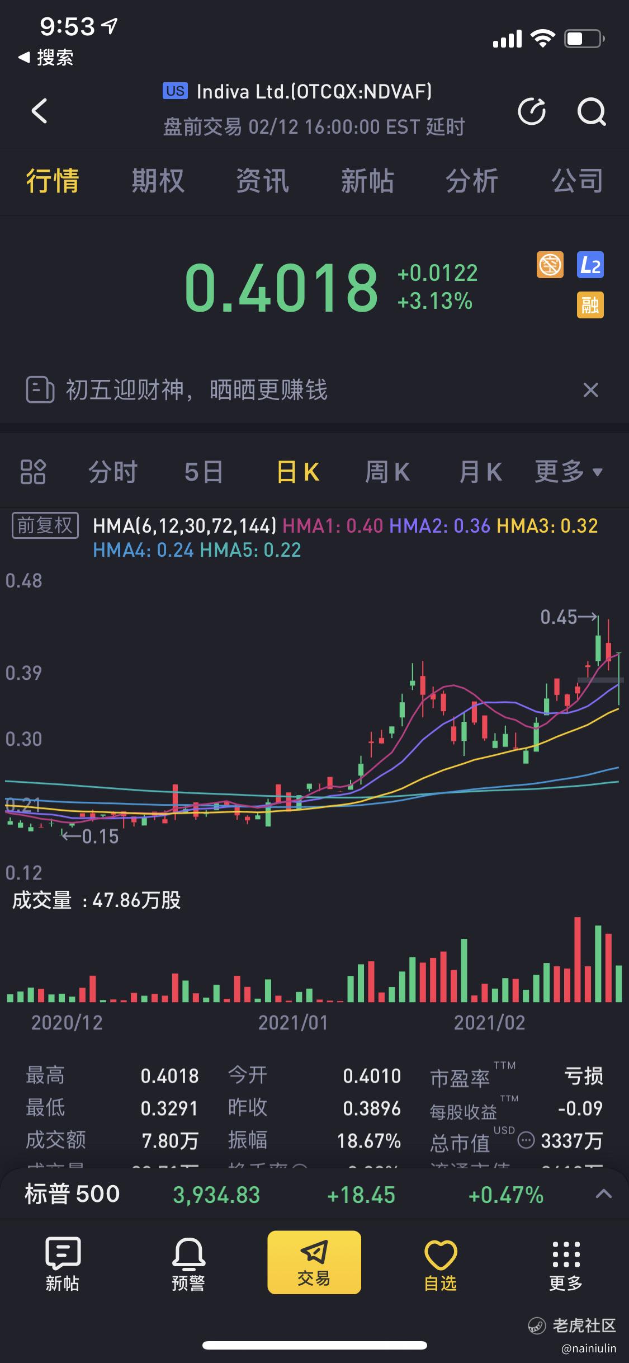629x1363 pixels.
Task: Tap the 0.15 low price marker
Action: 89,836
